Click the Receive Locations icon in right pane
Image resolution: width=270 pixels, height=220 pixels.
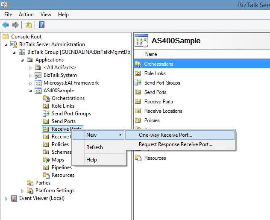138,111
